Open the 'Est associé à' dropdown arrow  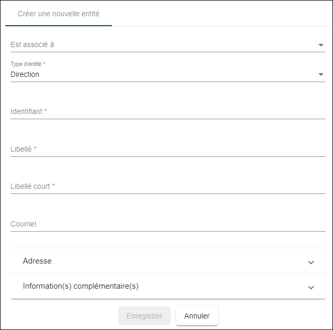(321, 45)
